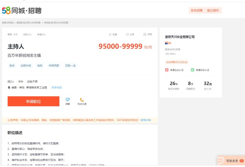The image size is (245, 167).
Task: Click the 申请职位 button
Action: pos(33,101)
